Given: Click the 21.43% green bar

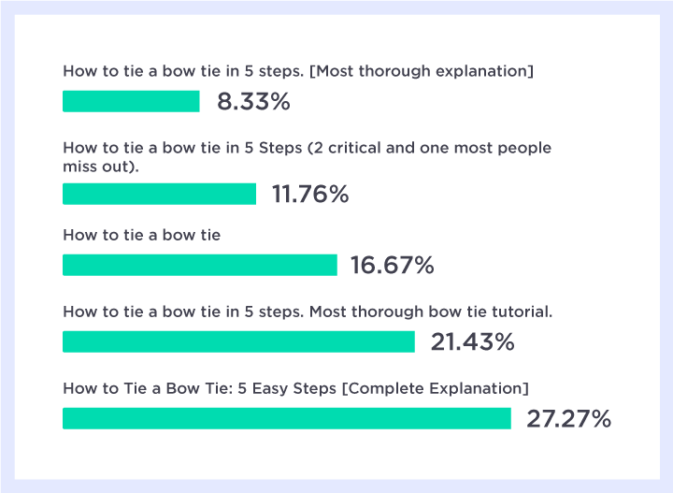Looking at the screenshot, I should pyautogui.click(x=238, y=341).
